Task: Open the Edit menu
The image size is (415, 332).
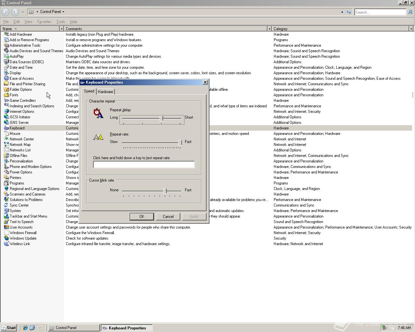Action: 17,22
